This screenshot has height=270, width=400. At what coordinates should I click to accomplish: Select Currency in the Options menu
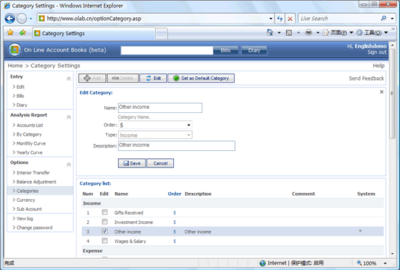[26, 200]
